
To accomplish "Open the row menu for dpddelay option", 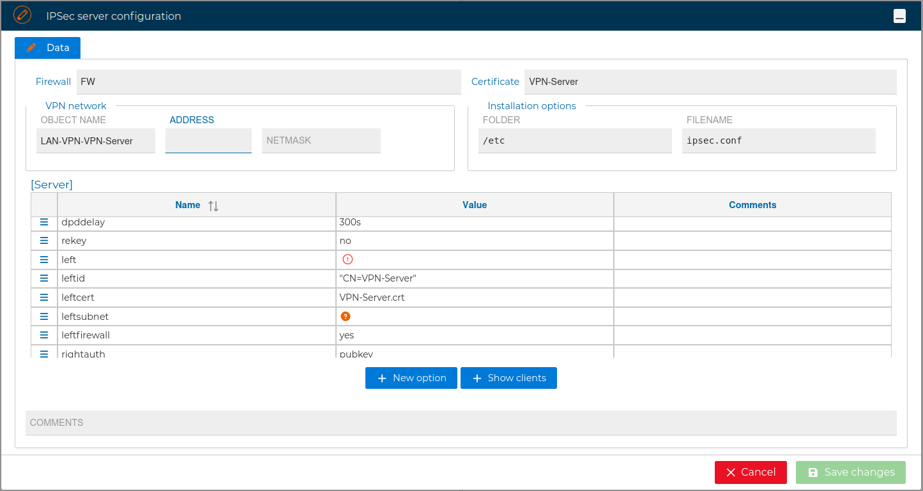I will tap(43, 222).
